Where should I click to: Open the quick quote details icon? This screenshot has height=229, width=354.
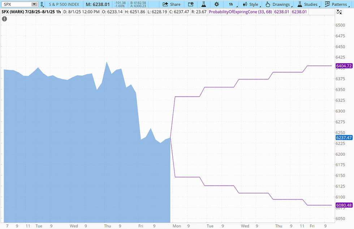[191, 4]
